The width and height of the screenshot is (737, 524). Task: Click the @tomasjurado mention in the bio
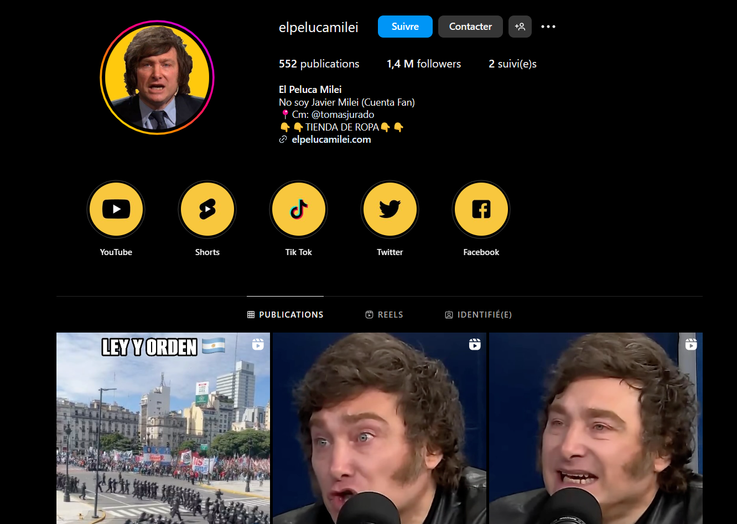point(343,115)
